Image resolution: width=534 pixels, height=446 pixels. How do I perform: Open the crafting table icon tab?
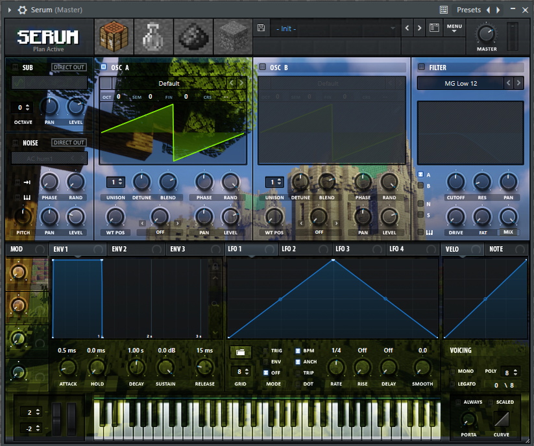point(114,36)
